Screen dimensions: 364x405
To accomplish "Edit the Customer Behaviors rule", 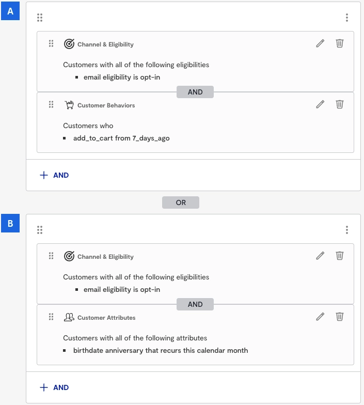I will [320, 104].
